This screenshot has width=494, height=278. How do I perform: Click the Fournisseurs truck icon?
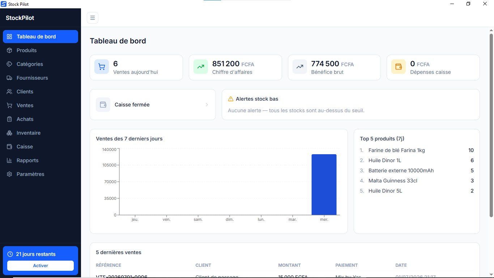10,78
